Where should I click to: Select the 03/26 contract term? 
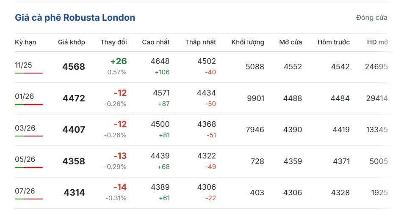(25, 128)
